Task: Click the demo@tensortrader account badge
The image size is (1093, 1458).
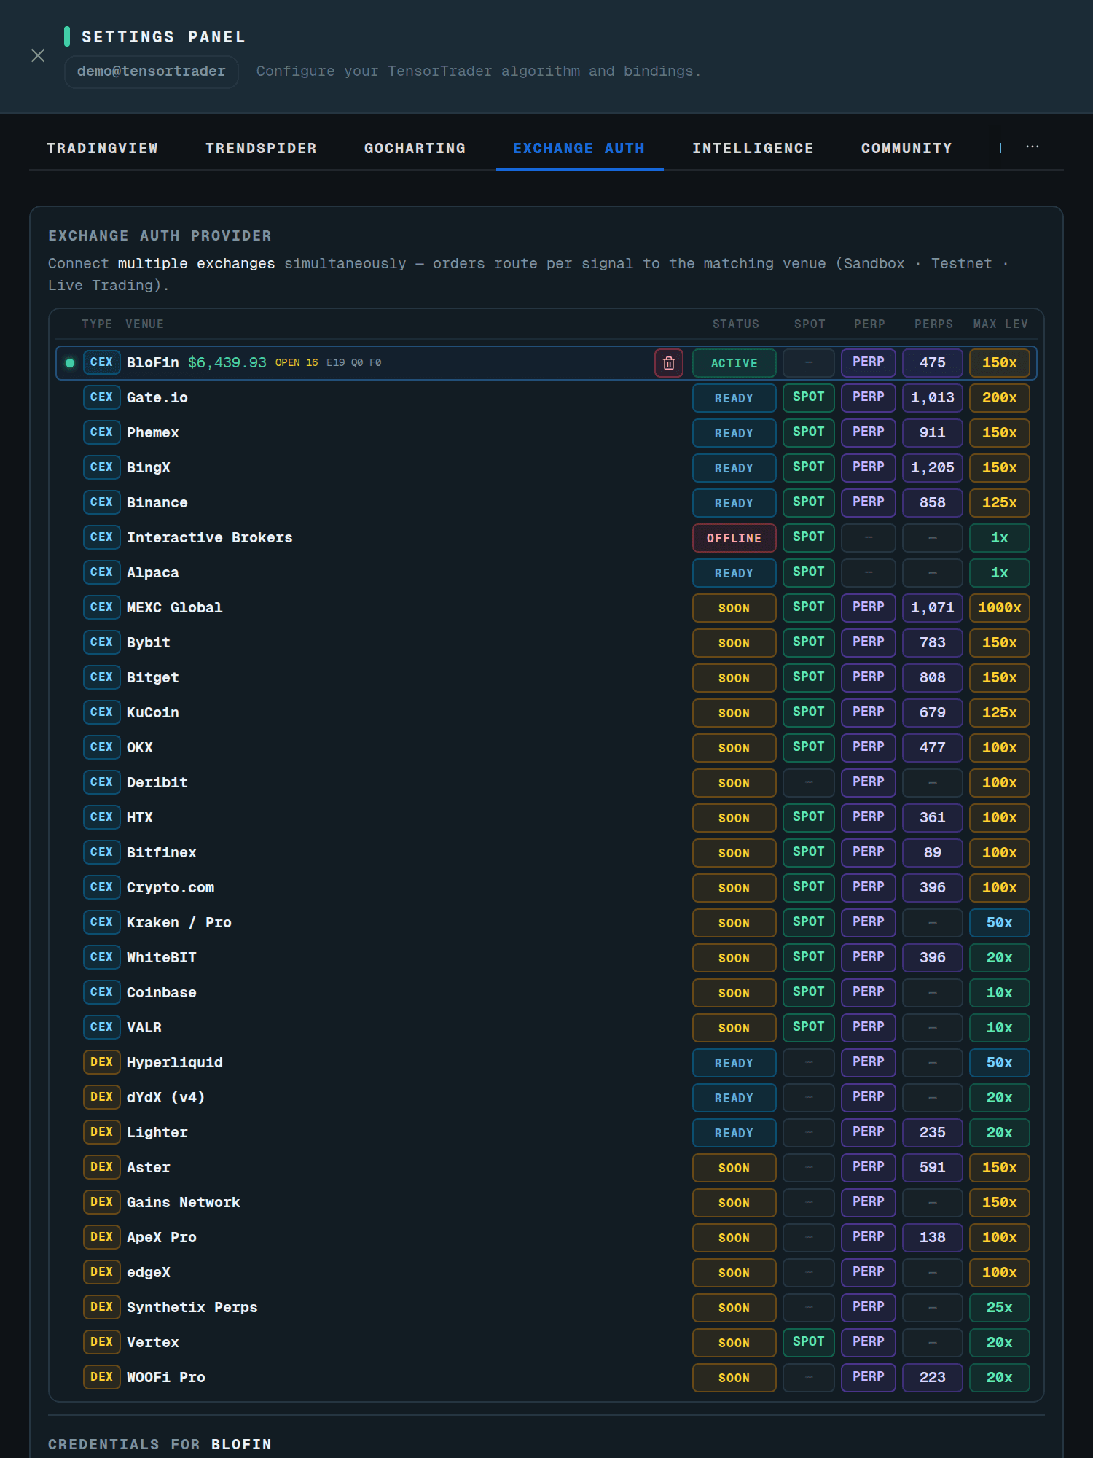Action: pos(152,71)
